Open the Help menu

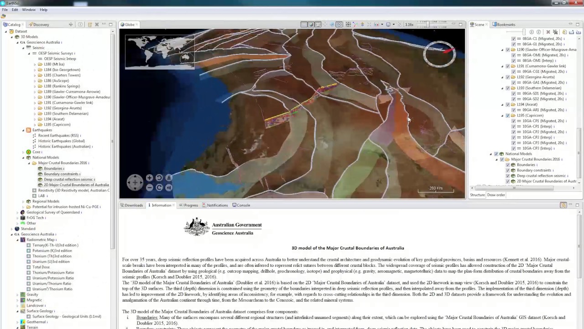(44, 10)
